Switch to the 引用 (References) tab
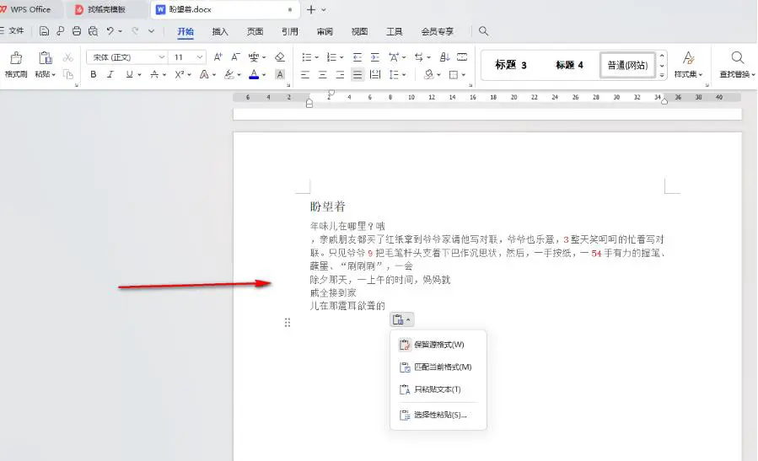 coord(289,31)
